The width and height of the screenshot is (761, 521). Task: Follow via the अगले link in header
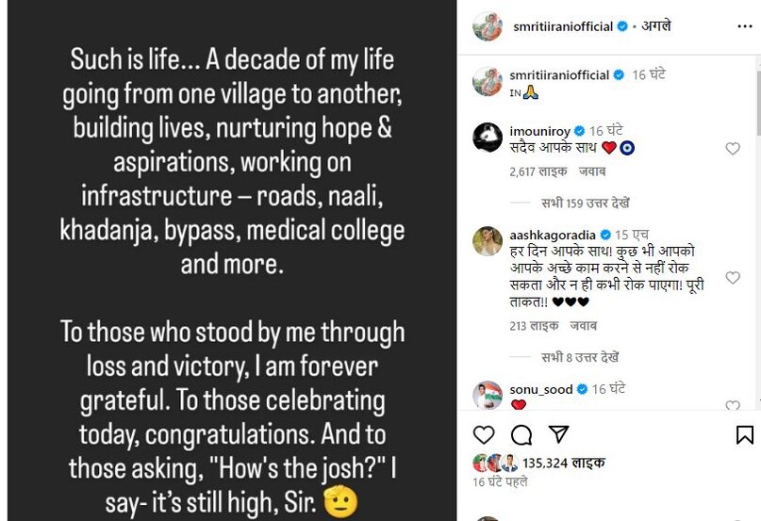pyautogui.click(x=656, y=27)
